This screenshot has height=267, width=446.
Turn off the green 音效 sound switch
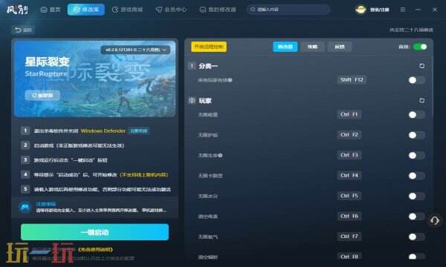coord(420,47)
